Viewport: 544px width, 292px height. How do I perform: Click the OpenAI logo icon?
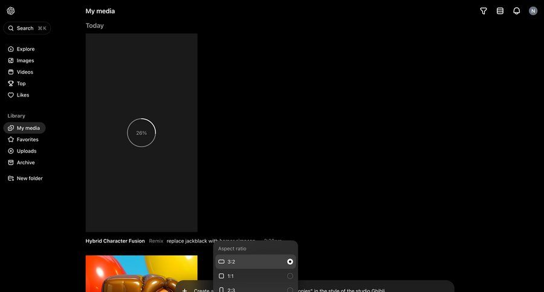tap(11, 11)
